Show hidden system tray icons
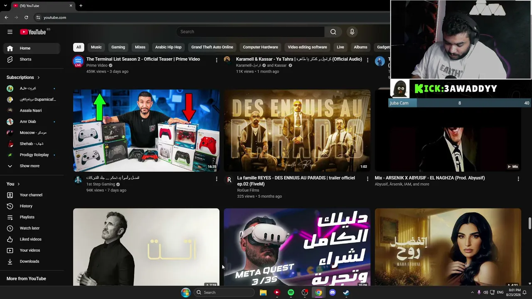The image size is (532, 299). [472, 292]
